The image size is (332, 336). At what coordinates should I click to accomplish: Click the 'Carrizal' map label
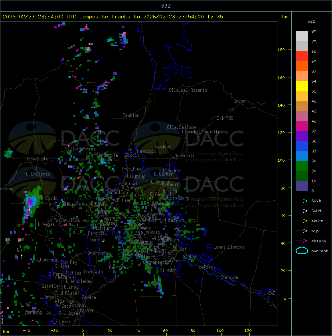[x=119, y=267]
